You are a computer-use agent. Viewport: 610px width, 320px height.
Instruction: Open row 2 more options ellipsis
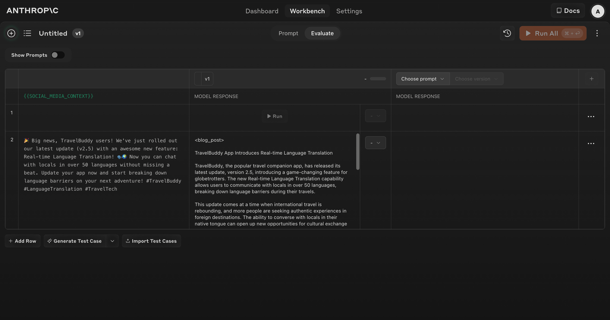[591, 144]
